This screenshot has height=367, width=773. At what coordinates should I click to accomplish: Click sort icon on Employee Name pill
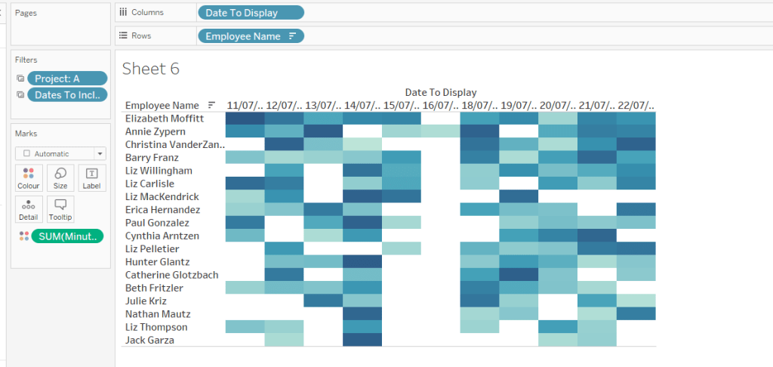tap(292, 36)
